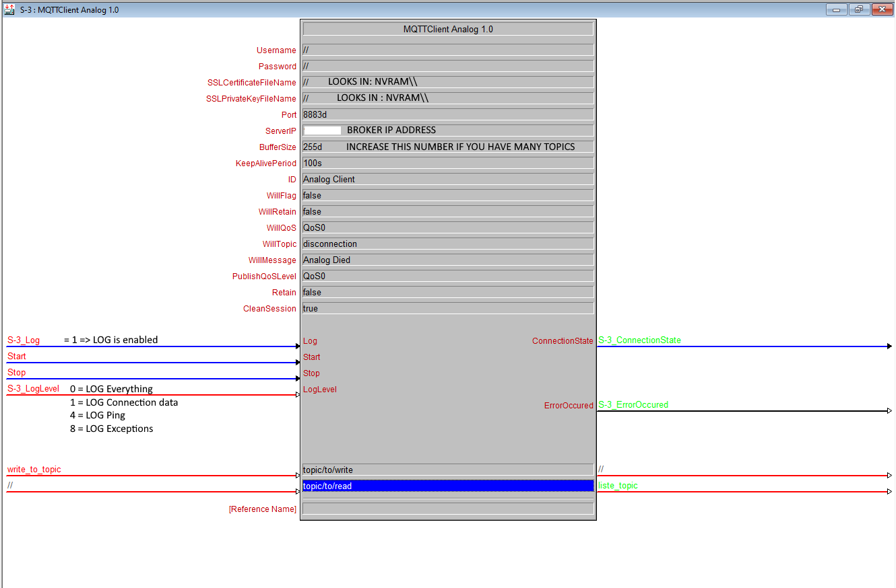Image resolution: width=896 pixels, height=588 pixels.
Task: Select the highlighted topic/to/read field
Action: (x=448, y=486)
